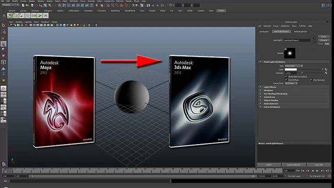Click the Show Attribute Editor icon top right
Screen dimensions: 334x188
click(x=324, y=5)
